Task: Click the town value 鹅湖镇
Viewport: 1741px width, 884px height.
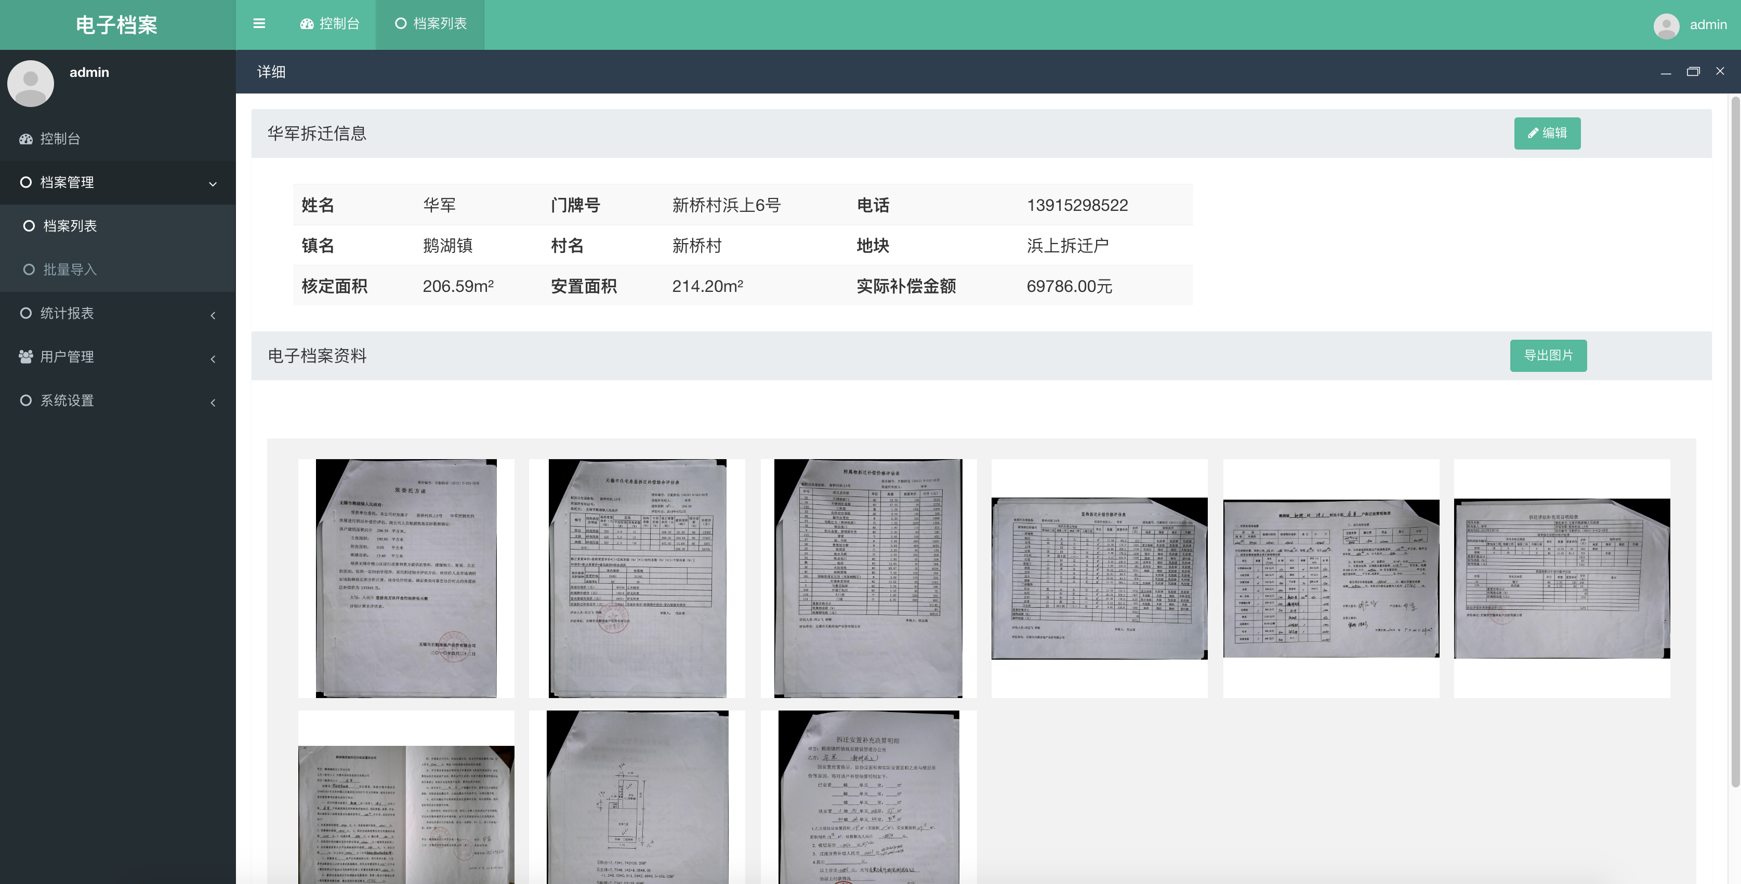Action: click(447, 246)
